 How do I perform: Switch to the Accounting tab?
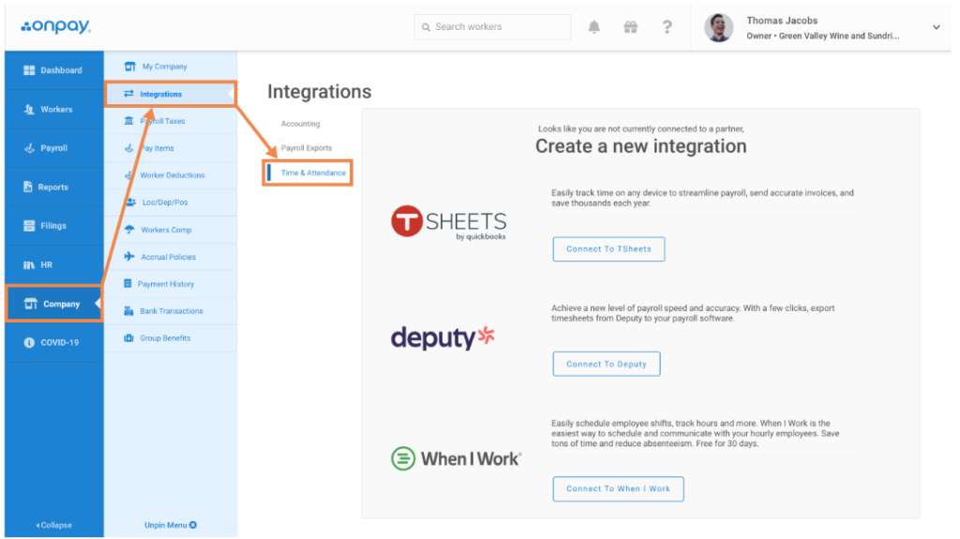tap(300, 124)
